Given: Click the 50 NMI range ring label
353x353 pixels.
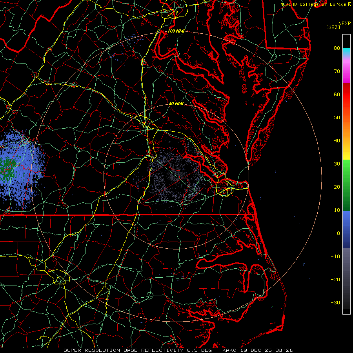Looking at the screenshot, I should 176,104.
